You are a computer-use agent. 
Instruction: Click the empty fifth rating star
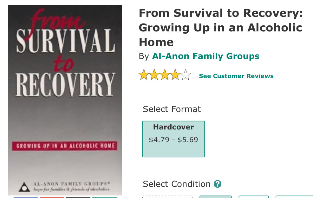pyautogui.click(x=186, y=75)
